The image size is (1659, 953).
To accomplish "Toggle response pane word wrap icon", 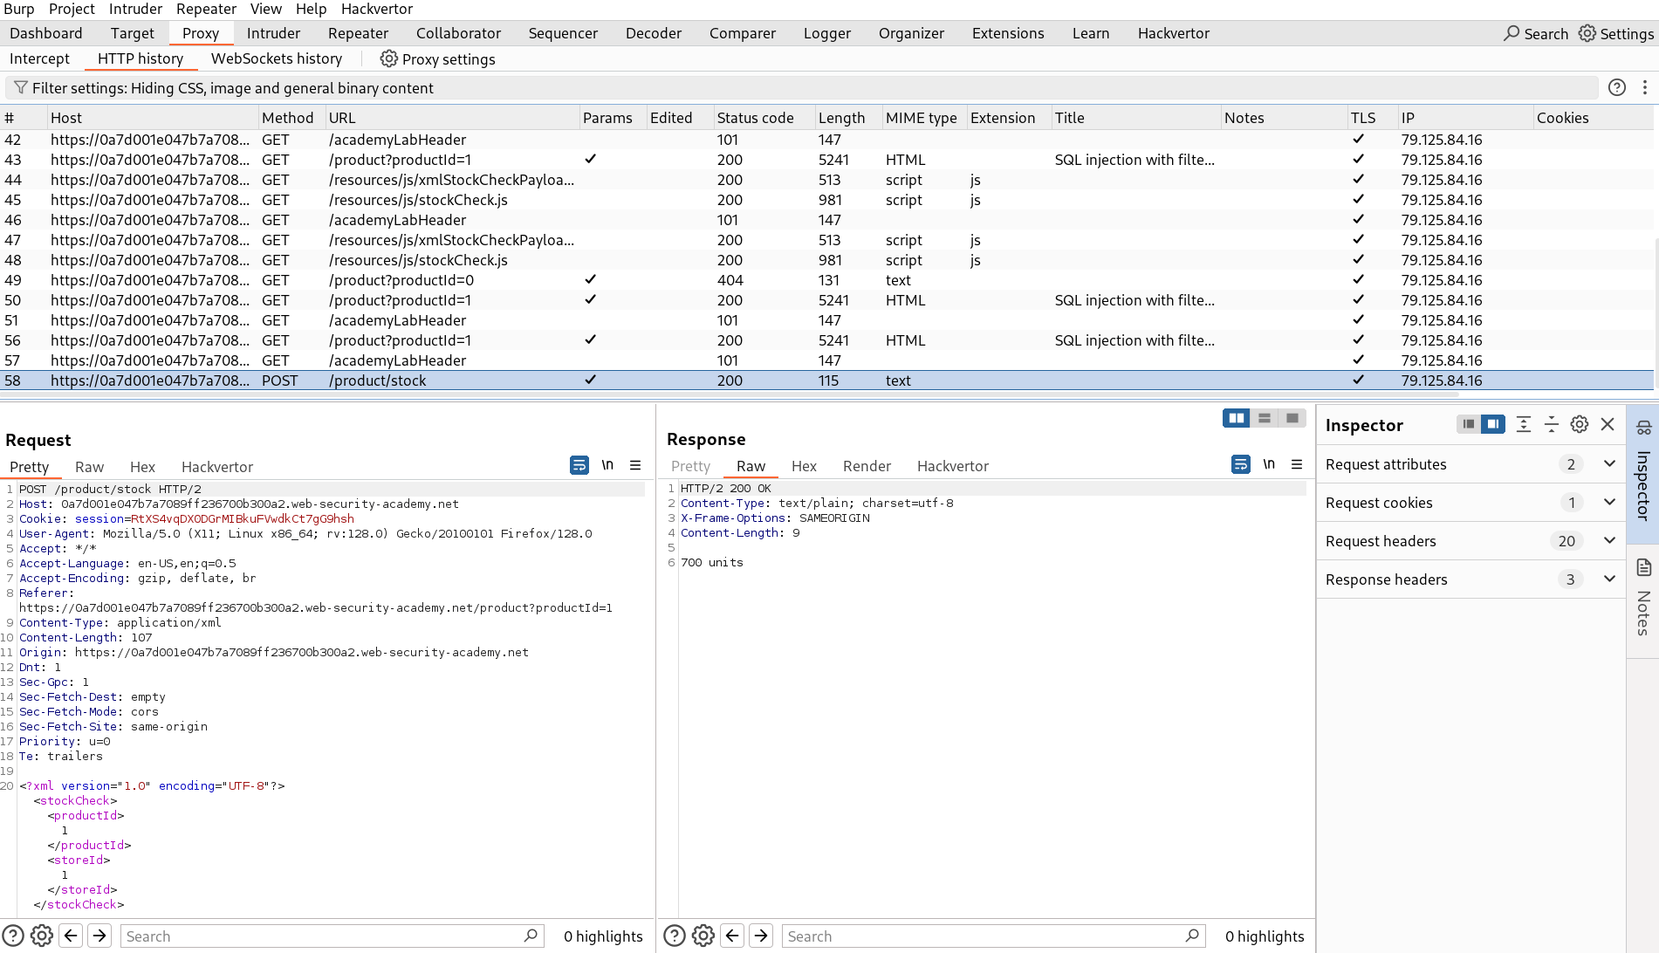I will coord(1240,464).
